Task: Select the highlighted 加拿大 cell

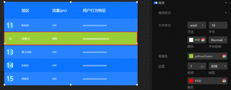Action: pyautogui.click(x=26, y=39)
